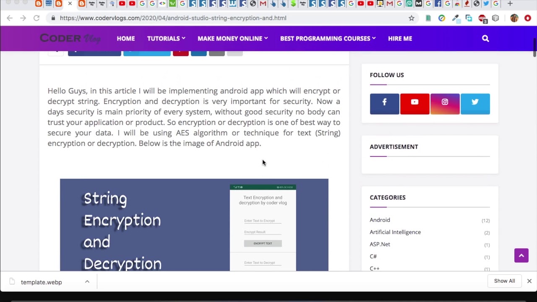537x302 pixels.
Task: Click the page vertical scrollbar thumb
Action: click(x=534, y=47)
